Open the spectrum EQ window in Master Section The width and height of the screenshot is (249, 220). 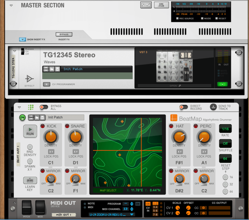(x=145, y=5)
